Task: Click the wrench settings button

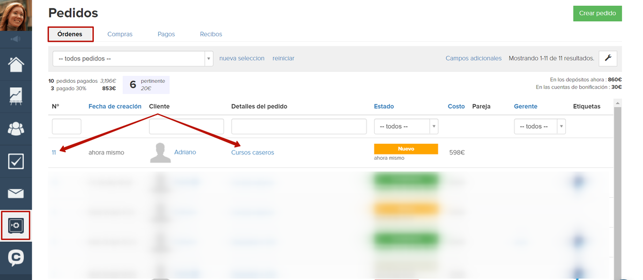Action: pos(608,58)
